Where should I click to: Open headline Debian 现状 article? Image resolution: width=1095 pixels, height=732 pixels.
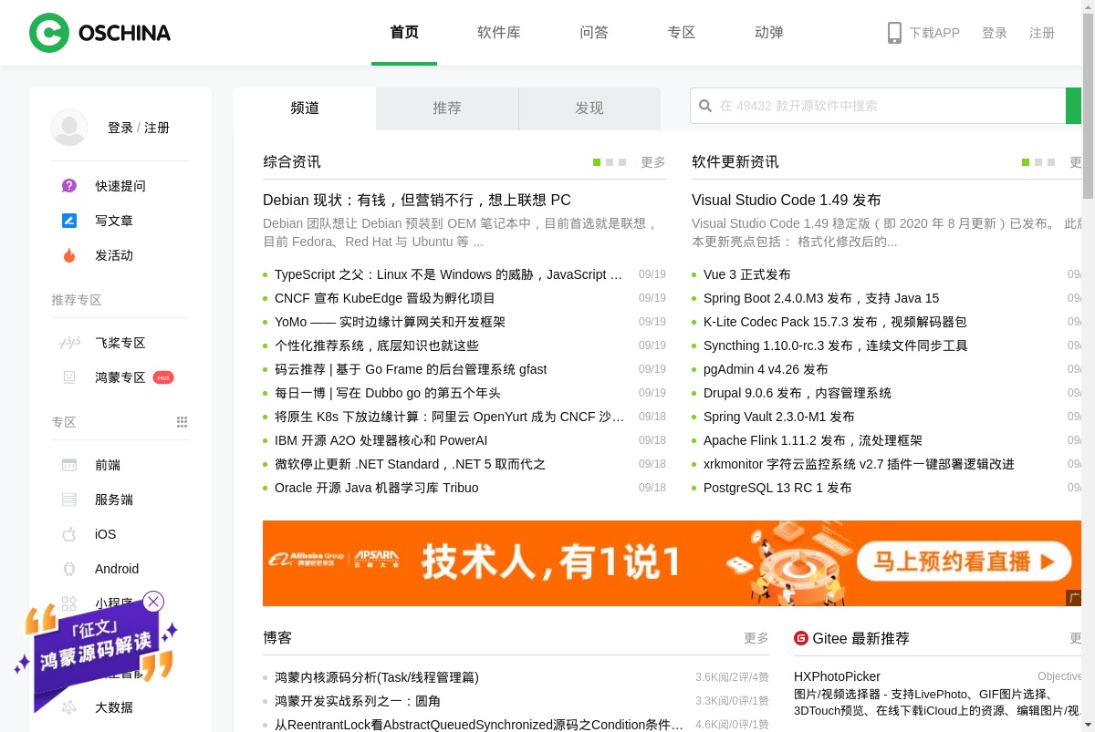(x=417, y=200)
